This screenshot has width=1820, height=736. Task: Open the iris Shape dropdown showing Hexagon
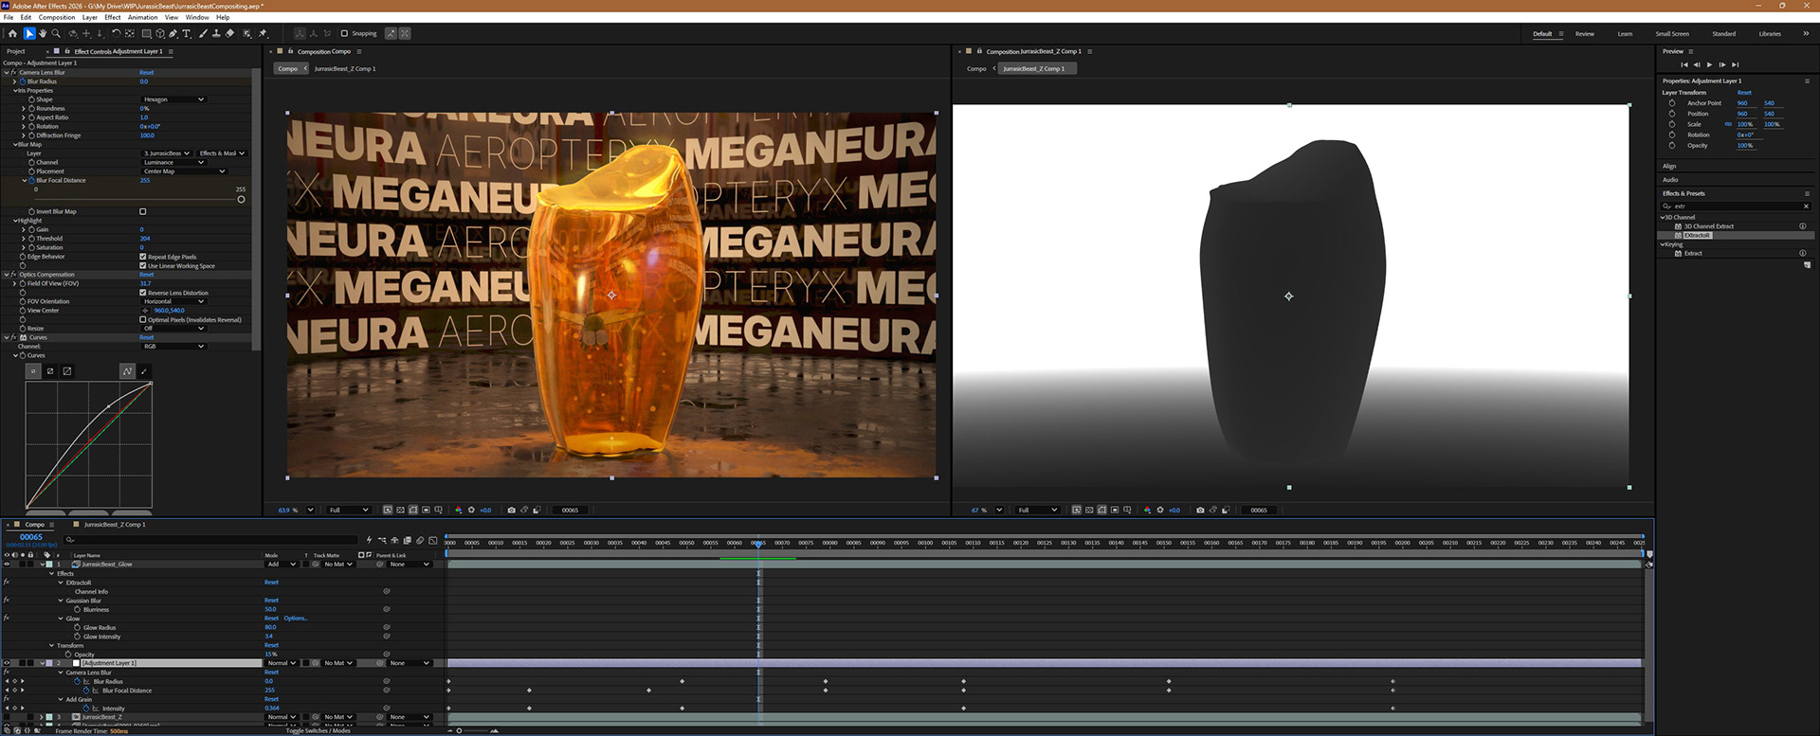[x=173, y=99]
